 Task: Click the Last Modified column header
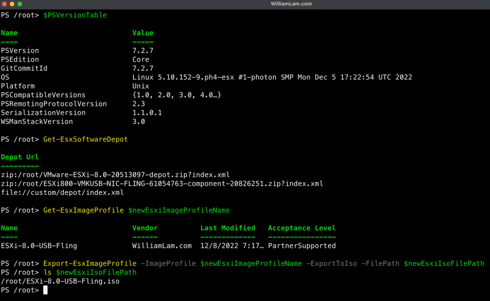228,228
